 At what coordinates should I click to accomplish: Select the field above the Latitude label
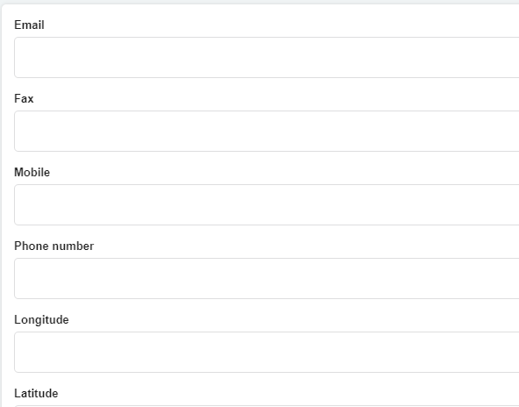point(267,352)
